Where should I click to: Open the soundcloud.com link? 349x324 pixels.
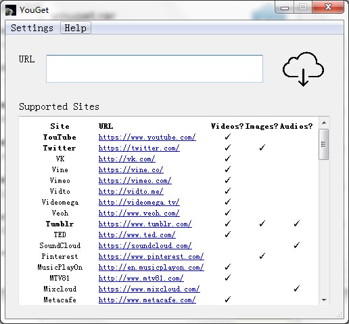pyautogui.click(x=145, y=245)
